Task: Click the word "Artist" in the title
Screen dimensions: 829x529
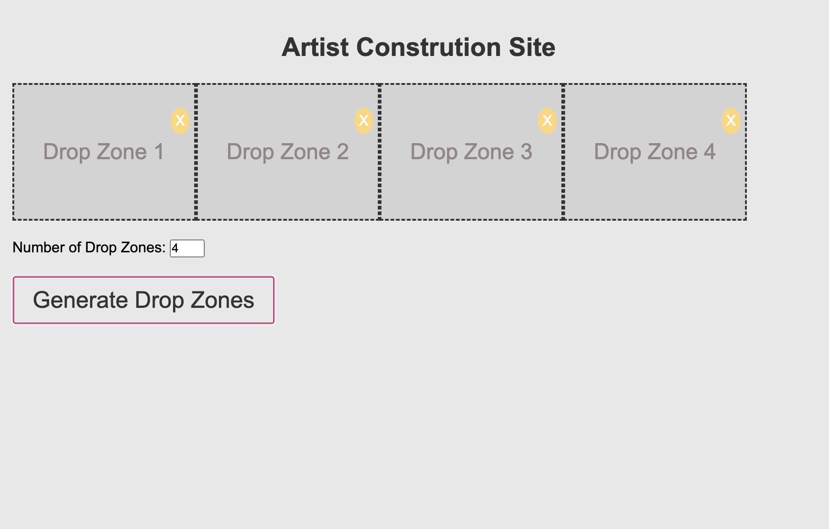Action: 315,47
